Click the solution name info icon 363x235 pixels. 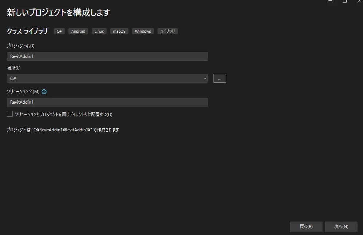44,92
